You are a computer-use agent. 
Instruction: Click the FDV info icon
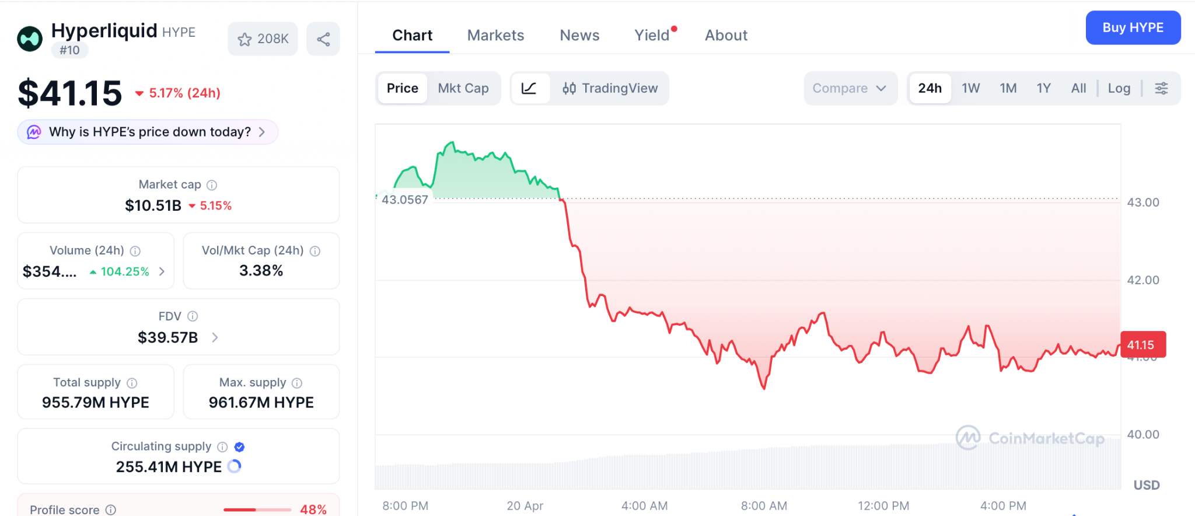[x=193, y=316]
